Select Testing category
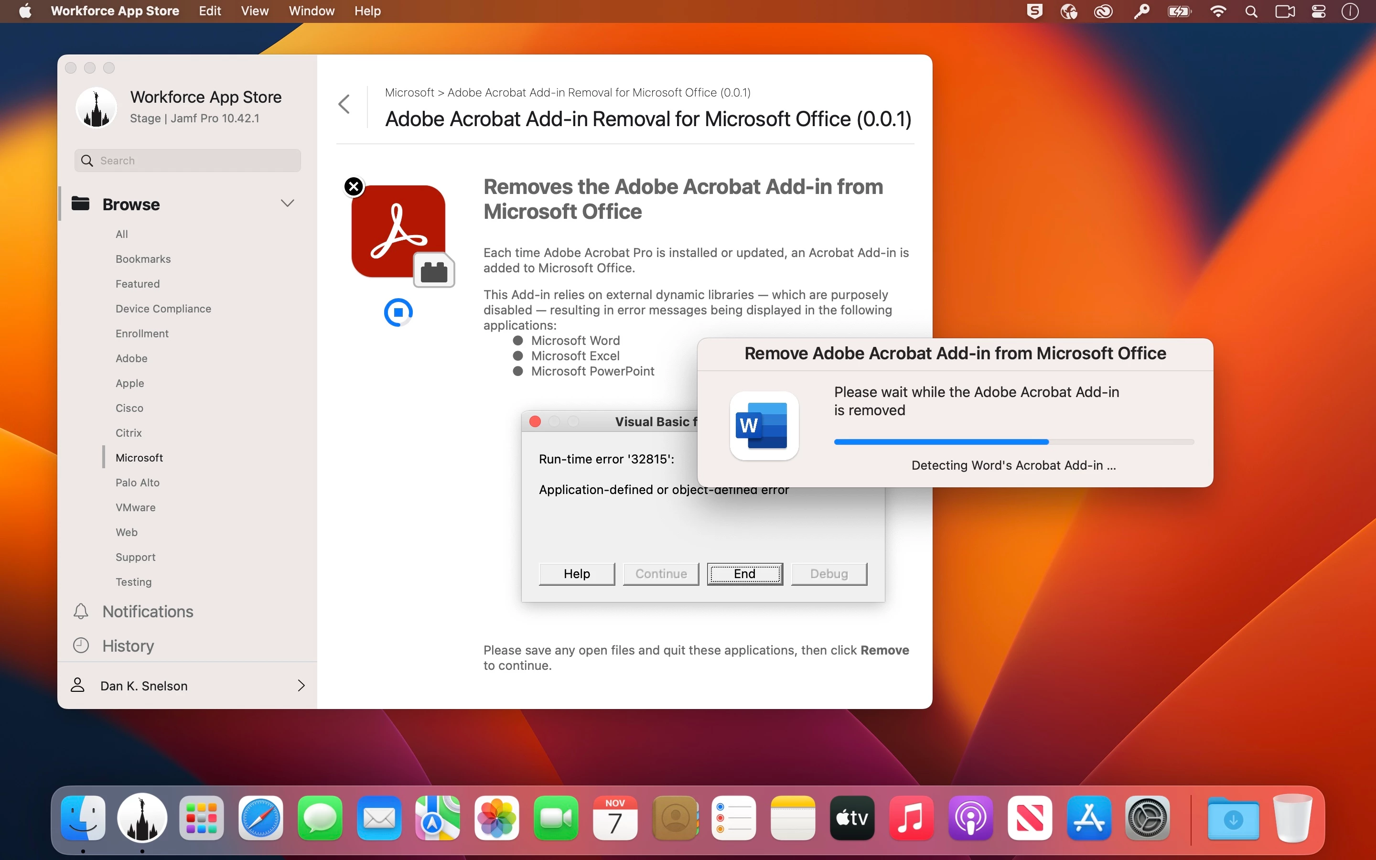Screen dimensions: 1376x860 (134, 582)
